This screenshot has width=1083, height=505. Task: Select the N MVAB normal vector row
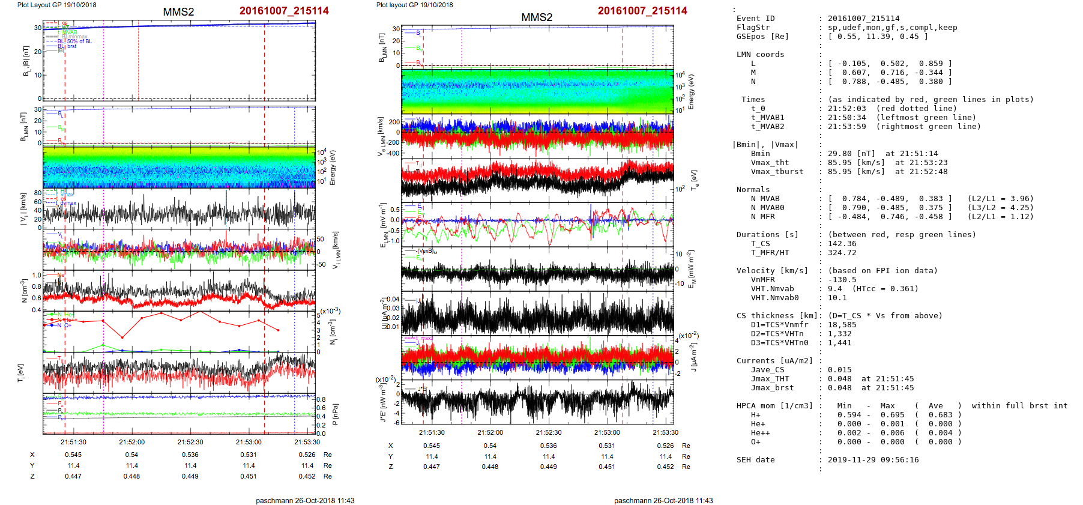coord(889,199)
